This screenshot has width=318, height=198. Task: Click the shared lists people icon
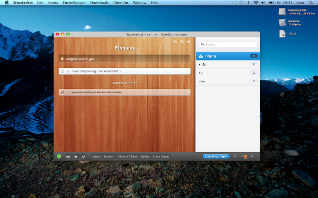pos(204,64)
